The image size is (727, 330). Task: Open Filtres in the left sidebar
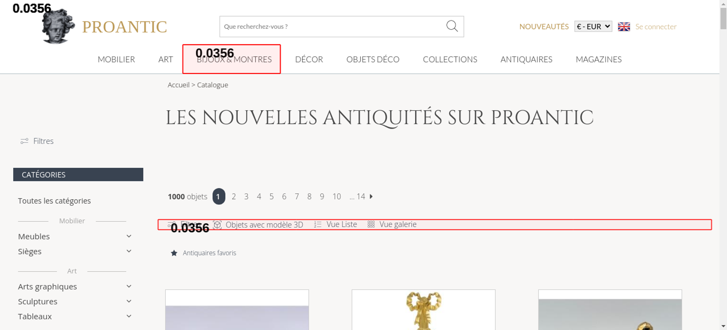point(37,141)
